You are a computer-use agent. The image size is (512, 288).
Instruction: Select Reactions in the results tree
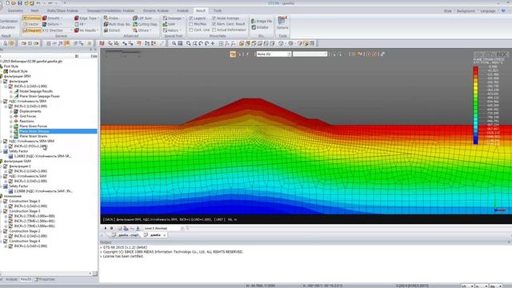click(x=26, y=121)
